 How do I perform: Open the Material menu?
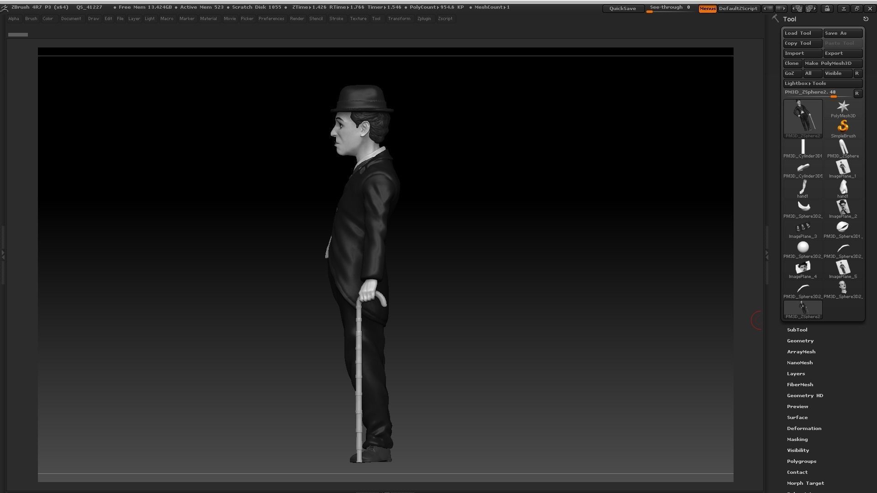tap(208, 19)
